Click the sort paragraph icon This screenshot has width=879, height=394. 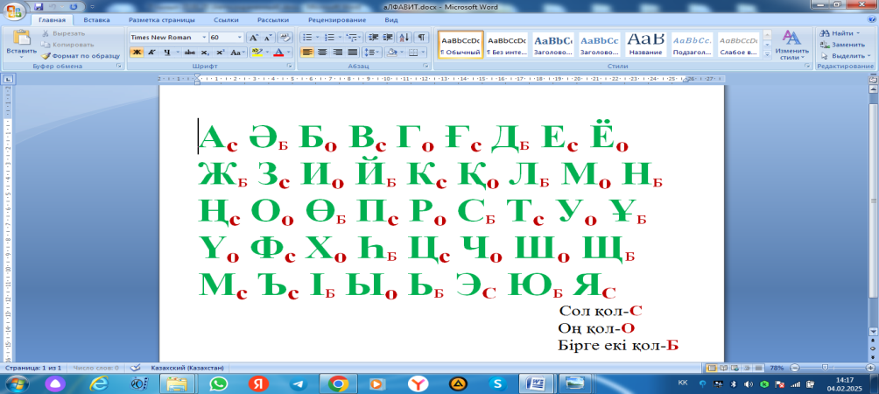click(403, 38)
